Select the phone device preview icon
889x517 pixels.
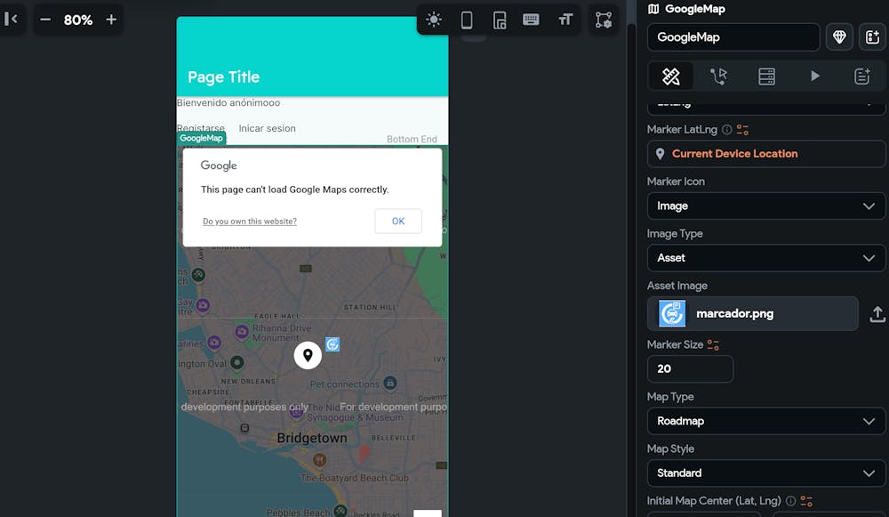tap(467, 20)
